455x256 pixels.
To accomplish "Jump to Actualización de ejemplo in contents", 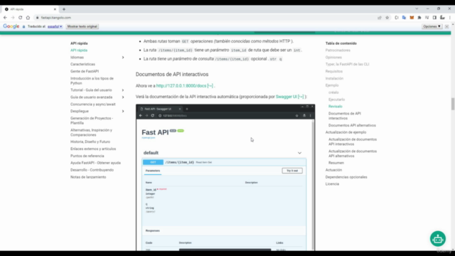I will pos(346,132).
